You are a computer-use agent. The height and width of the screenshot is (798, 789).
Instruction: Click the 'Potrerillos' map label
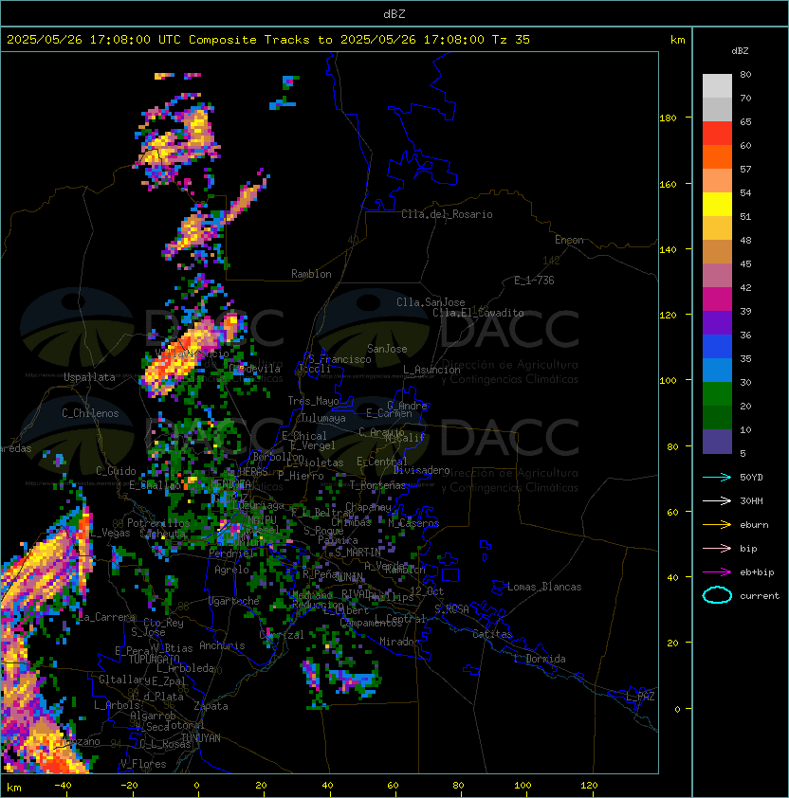pyautogui.click(x=158, y=522)
